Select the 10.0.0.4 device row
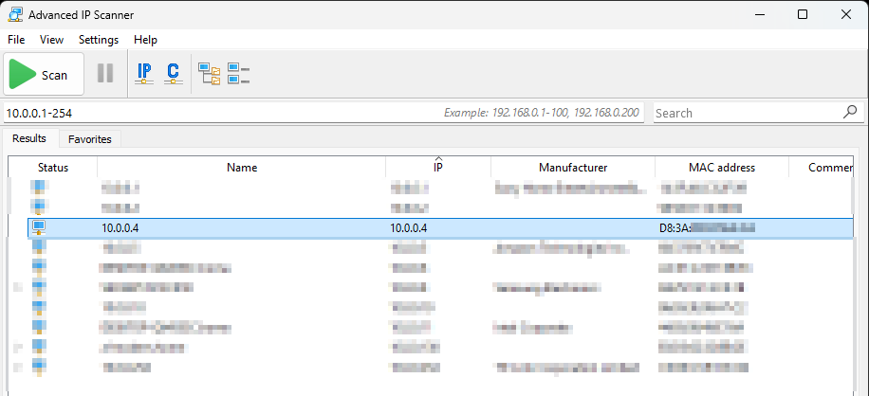The width and height of the screenshot is (869, 396). (285, 228)
